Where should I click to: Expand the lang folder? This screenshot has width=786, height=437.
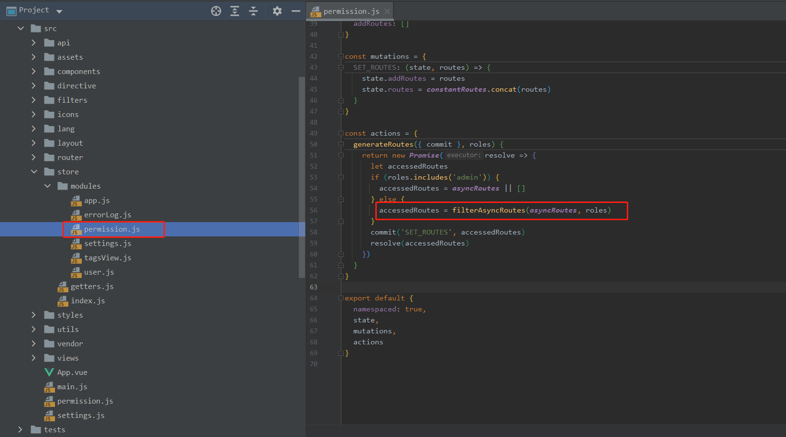33,129
